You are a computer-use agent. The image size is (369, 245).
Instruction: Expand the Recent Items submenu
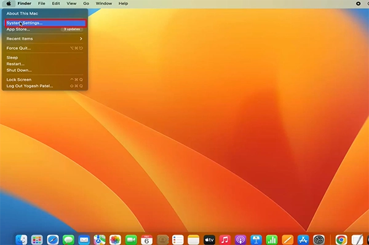pyautogui.click(x=45, y=39)
